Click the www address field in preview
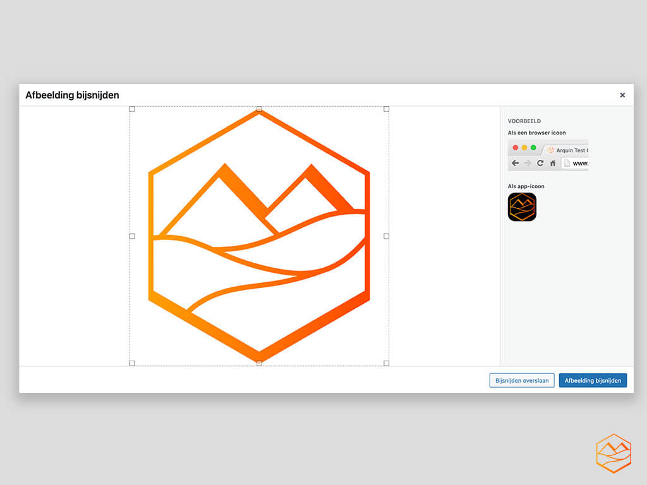This screenshot has height=485, width=647. point(575,164)
